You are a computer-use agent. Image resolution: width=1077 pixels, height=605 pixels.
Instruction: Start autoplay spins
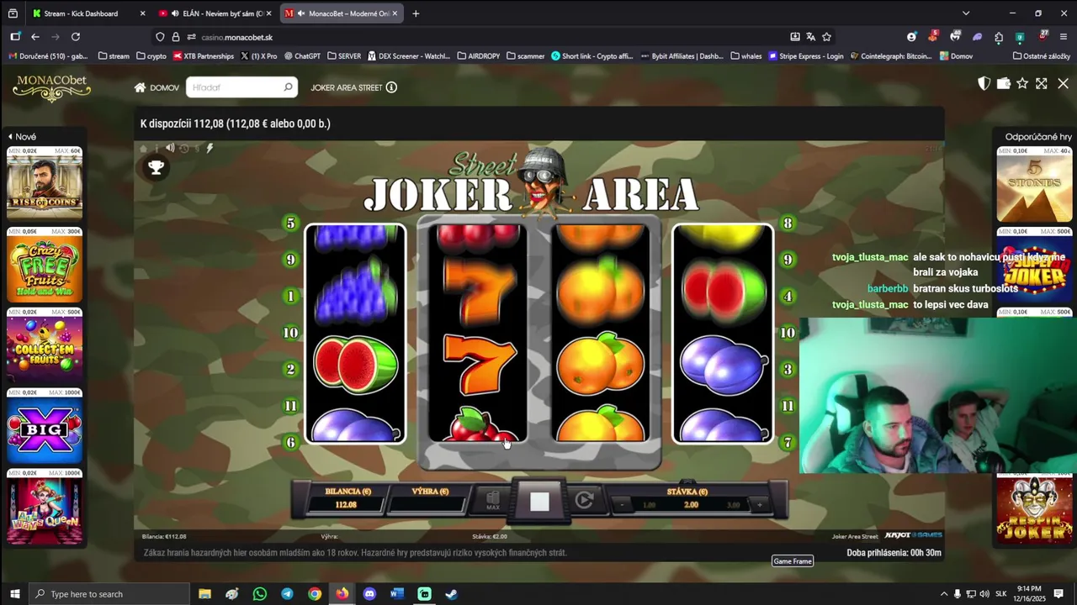coord(585,501)
